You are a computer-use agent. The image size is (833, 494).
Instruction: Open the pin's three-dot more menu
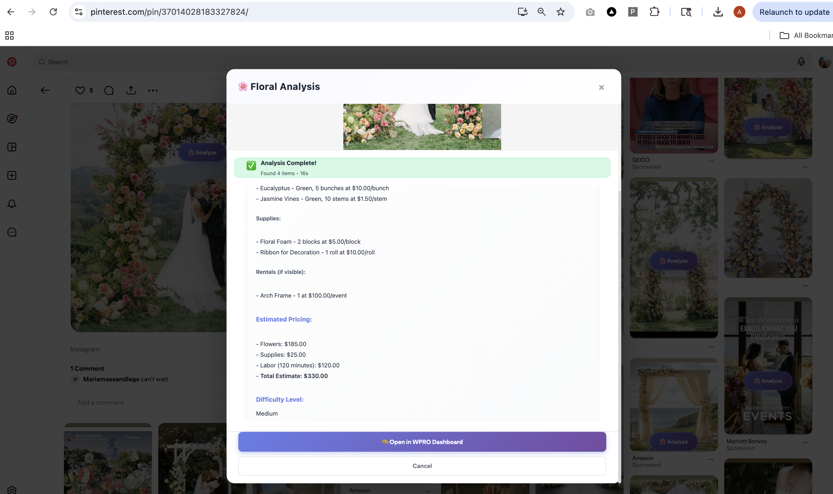click(x=153, y=91)
